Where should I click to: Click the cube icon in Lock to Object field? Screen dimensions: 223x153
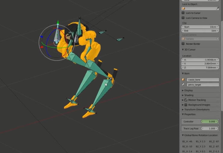184,8
